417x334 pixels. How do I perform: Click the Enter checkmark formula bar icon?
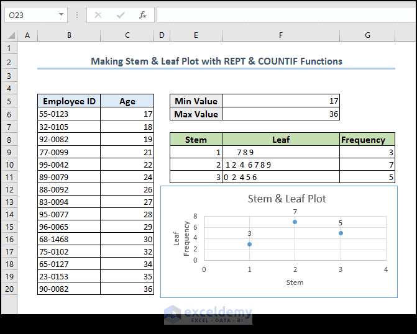coord(121,15)
